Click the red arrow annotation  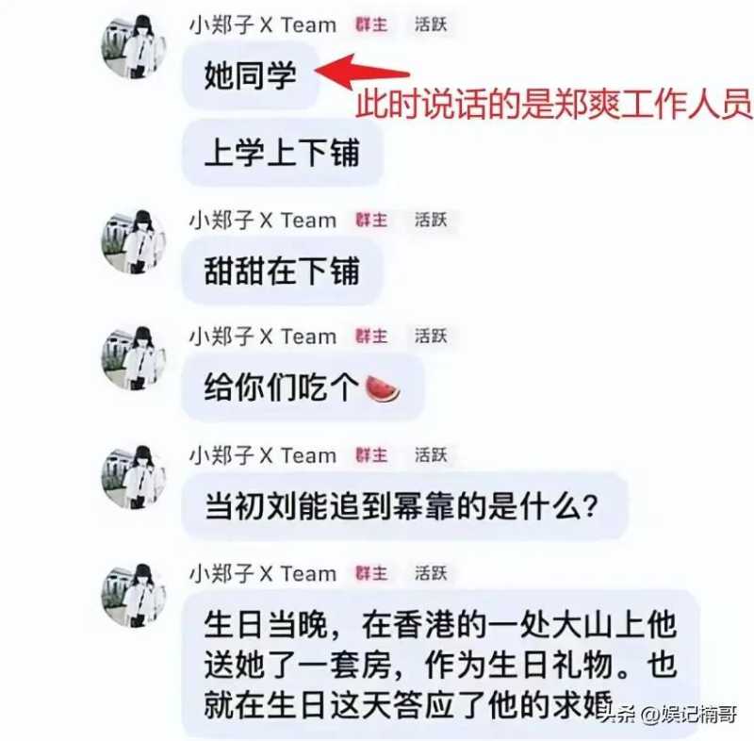(362, 71)
